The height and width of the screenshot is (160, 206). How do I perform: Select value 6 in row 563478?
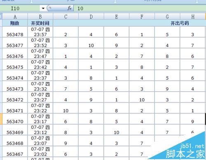point(117,32)
